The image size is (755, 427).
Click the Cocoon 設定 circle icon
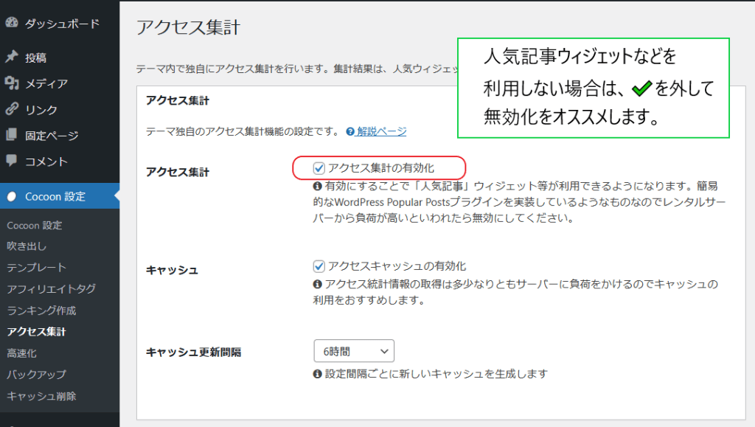pos(11,196)
